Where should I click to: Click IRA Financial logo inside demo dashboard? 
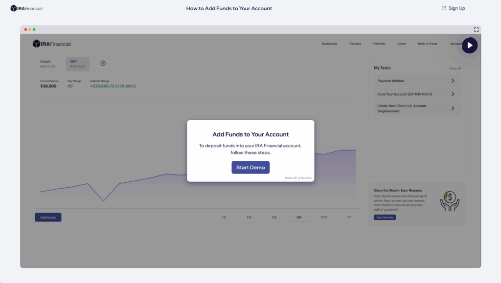[52, 44]
